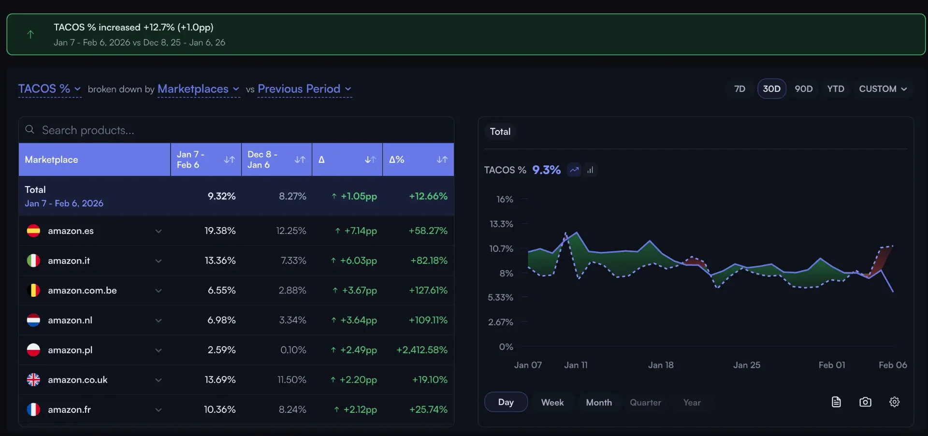Viewport: 928px width, 436px height.
Task: Click the +12.66% total change value
Action: tap(428, 196)
